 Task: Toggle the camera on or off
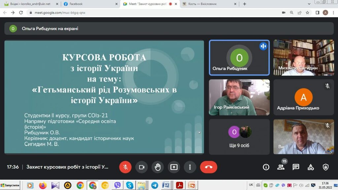pos(142,167)
